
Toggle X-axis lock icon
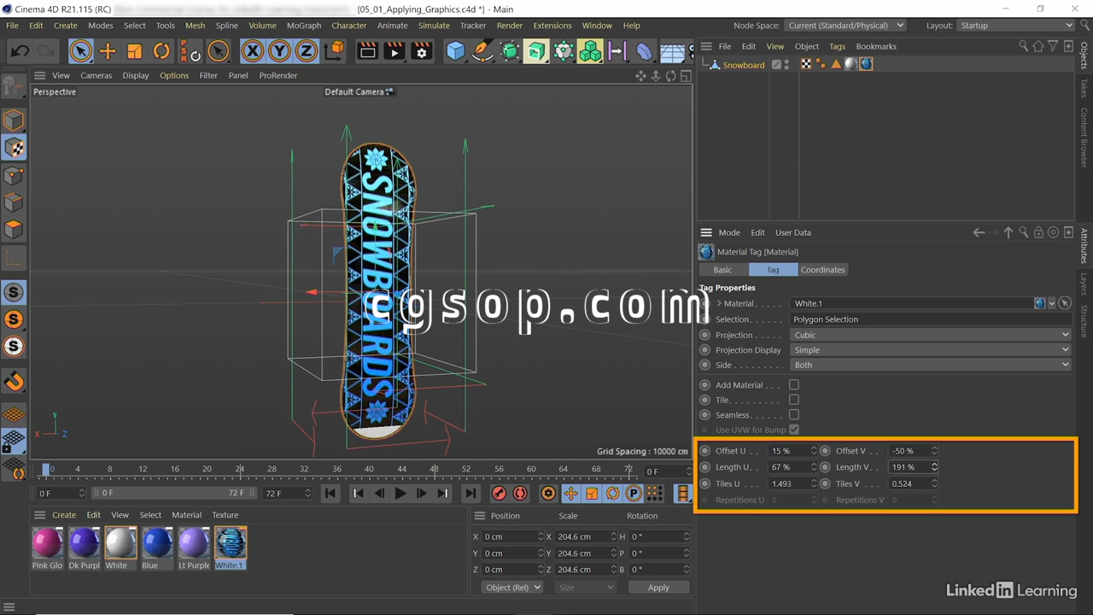pyautogui.click(x=252, y=51)
